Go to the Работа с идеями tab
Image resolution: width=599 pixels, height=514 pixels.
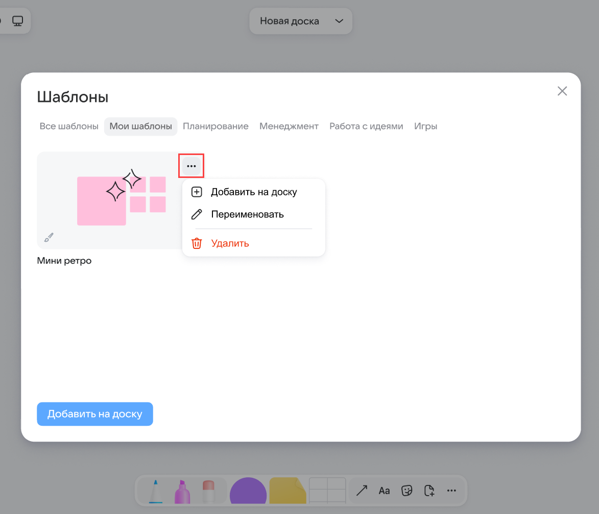pyautogui.click(x=366, y=126)
